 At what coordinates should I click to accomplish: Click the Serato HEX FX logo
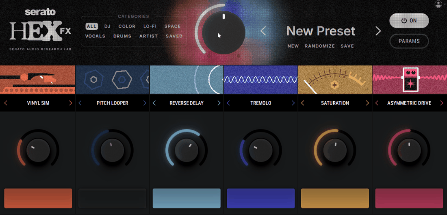click(x=40, y=29)
